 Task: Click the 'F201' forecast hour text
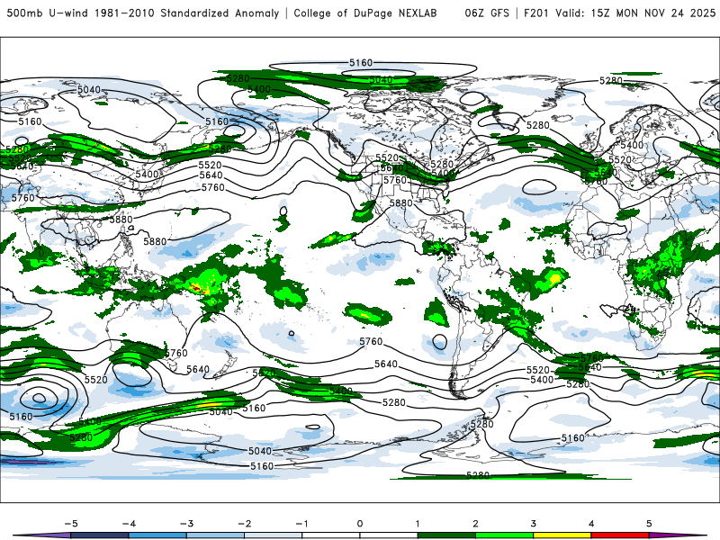(x=536, y=13)
